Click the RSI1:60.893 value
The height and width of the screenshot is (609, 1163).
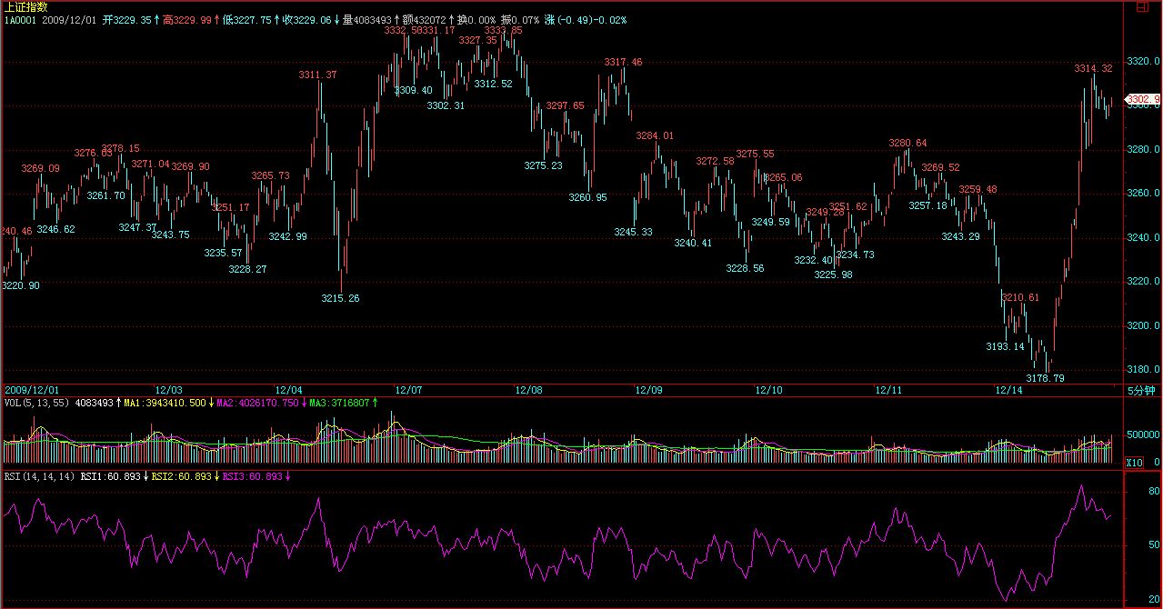click(x=110, y=475)
